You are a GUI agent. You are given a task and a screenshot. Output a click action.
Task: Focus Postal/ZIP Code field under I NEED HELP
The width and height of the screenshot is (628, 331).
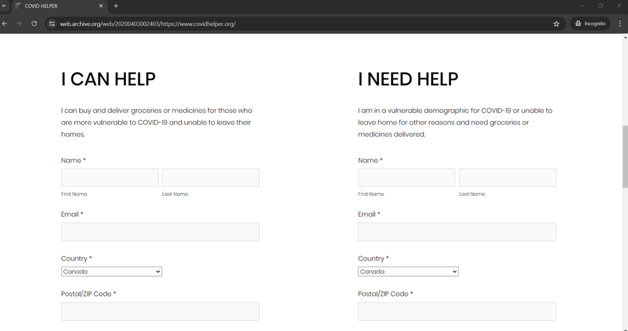coord(457,311)
